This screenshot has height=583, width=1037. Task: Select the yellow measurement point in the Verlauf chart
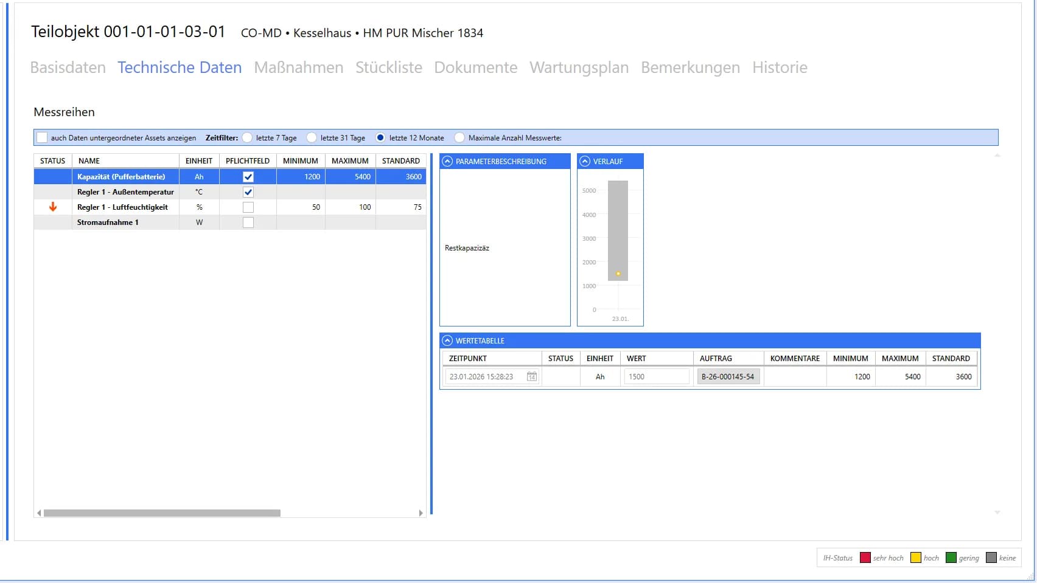pyautogui.click(x=618, y=274)
